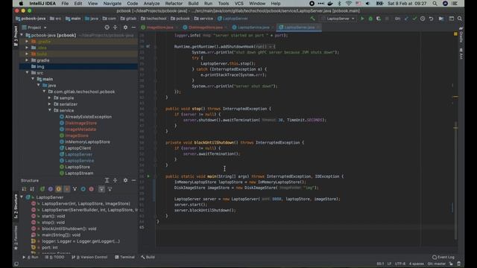Open Structure panel gear settings
Viewport: 477px width, 268px height.
[x=125, y=180]
